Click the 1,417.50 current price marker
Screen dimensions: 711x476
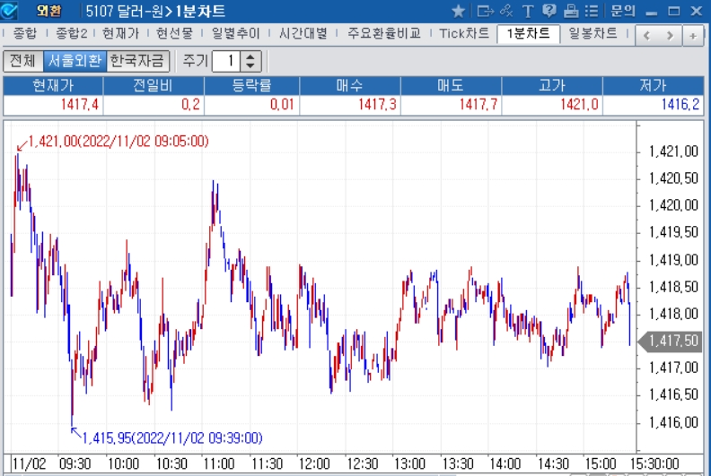(671, 341)
